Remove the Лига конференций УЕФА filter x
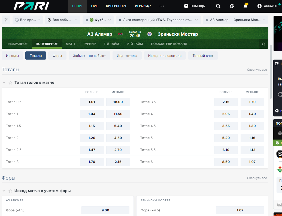The height and width of the screenshot is (216, 282). click(x=120, y=20)
